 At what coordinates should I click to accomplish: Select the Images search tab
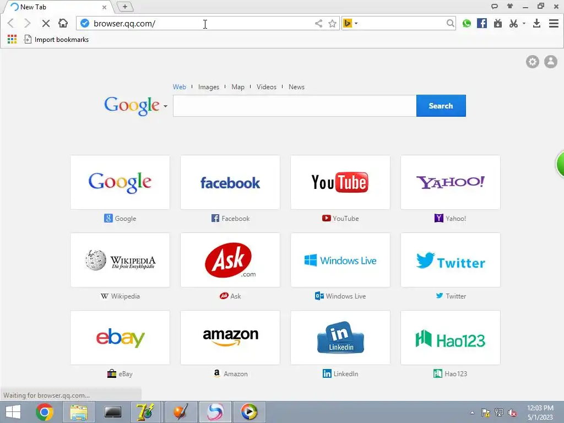pyautogui.click(x=209, y=86)
